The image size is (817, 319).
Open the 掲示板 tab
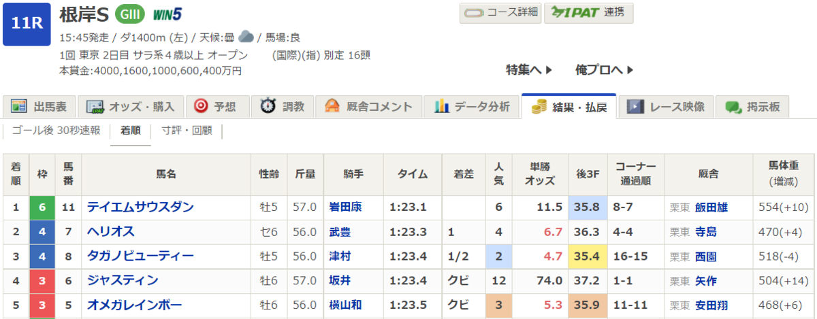pos(752,106)
